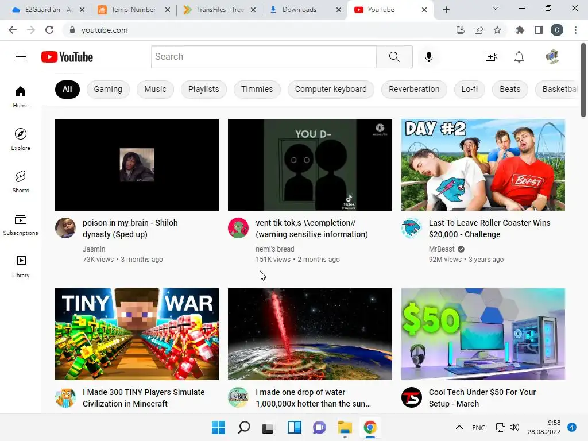Viewport: 588px width, 441px height.
Task: Open Windows Start button
Action: coord(218,427)
